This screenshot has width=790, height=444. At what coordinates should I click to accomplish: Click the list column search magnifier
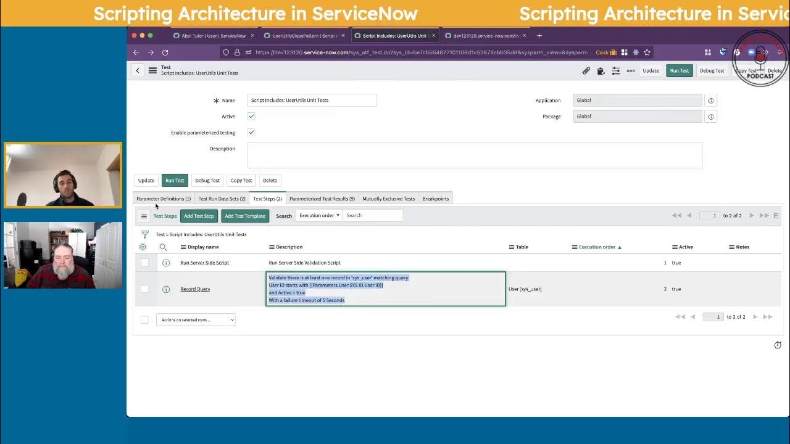(x=163, y=247)
